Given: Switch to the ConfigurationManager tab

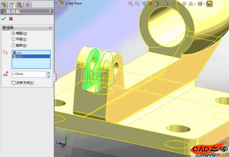Looking at the screenshot, I should (x=20, y=4).
